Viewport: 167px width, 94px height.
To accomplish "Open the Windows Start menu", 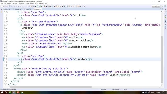I will click(x=2, y=92).
